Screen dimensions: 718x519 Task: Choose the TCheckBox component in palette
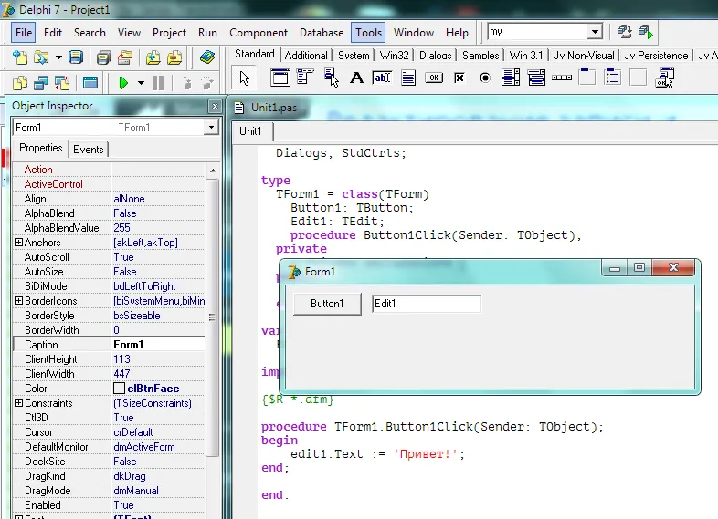[459, 78]
